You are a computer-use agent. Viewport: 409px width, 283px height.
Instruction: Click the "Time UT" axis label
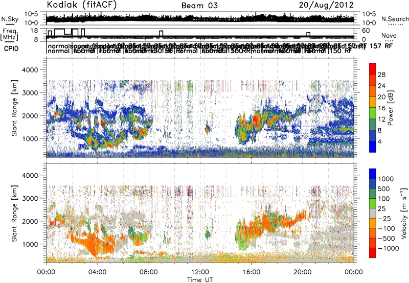[x=200, y=279]
